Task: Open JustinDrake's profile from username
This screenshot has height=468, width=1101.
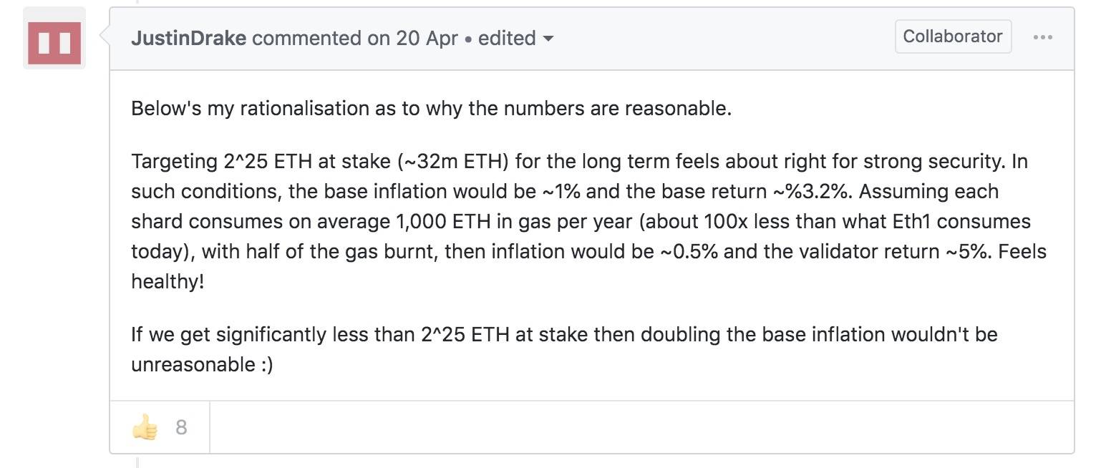Action: point(188,38)
